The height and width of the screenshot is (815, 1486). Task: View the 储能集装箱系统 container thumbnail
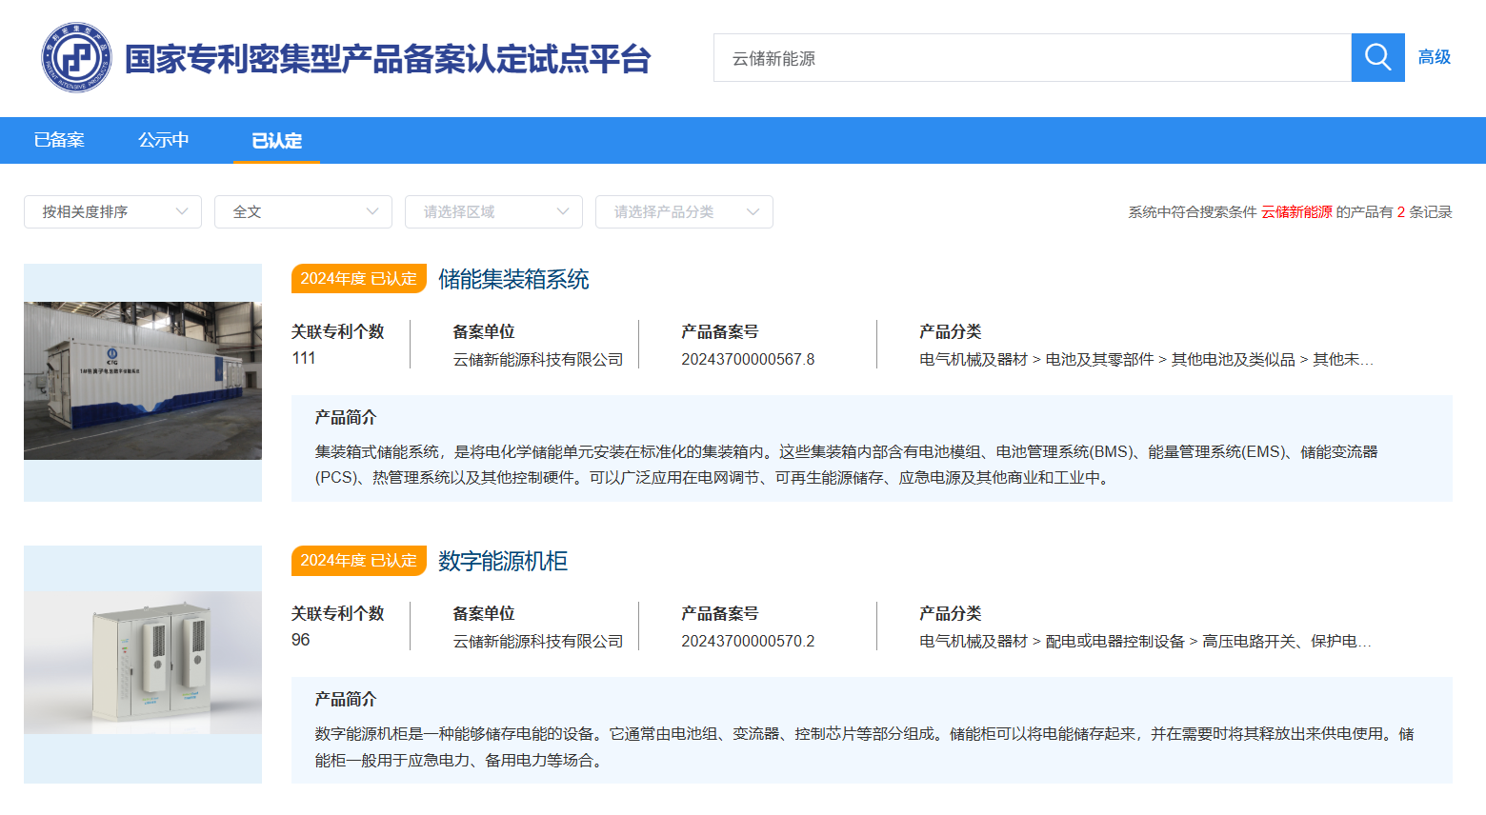click(x=143, y=382)
